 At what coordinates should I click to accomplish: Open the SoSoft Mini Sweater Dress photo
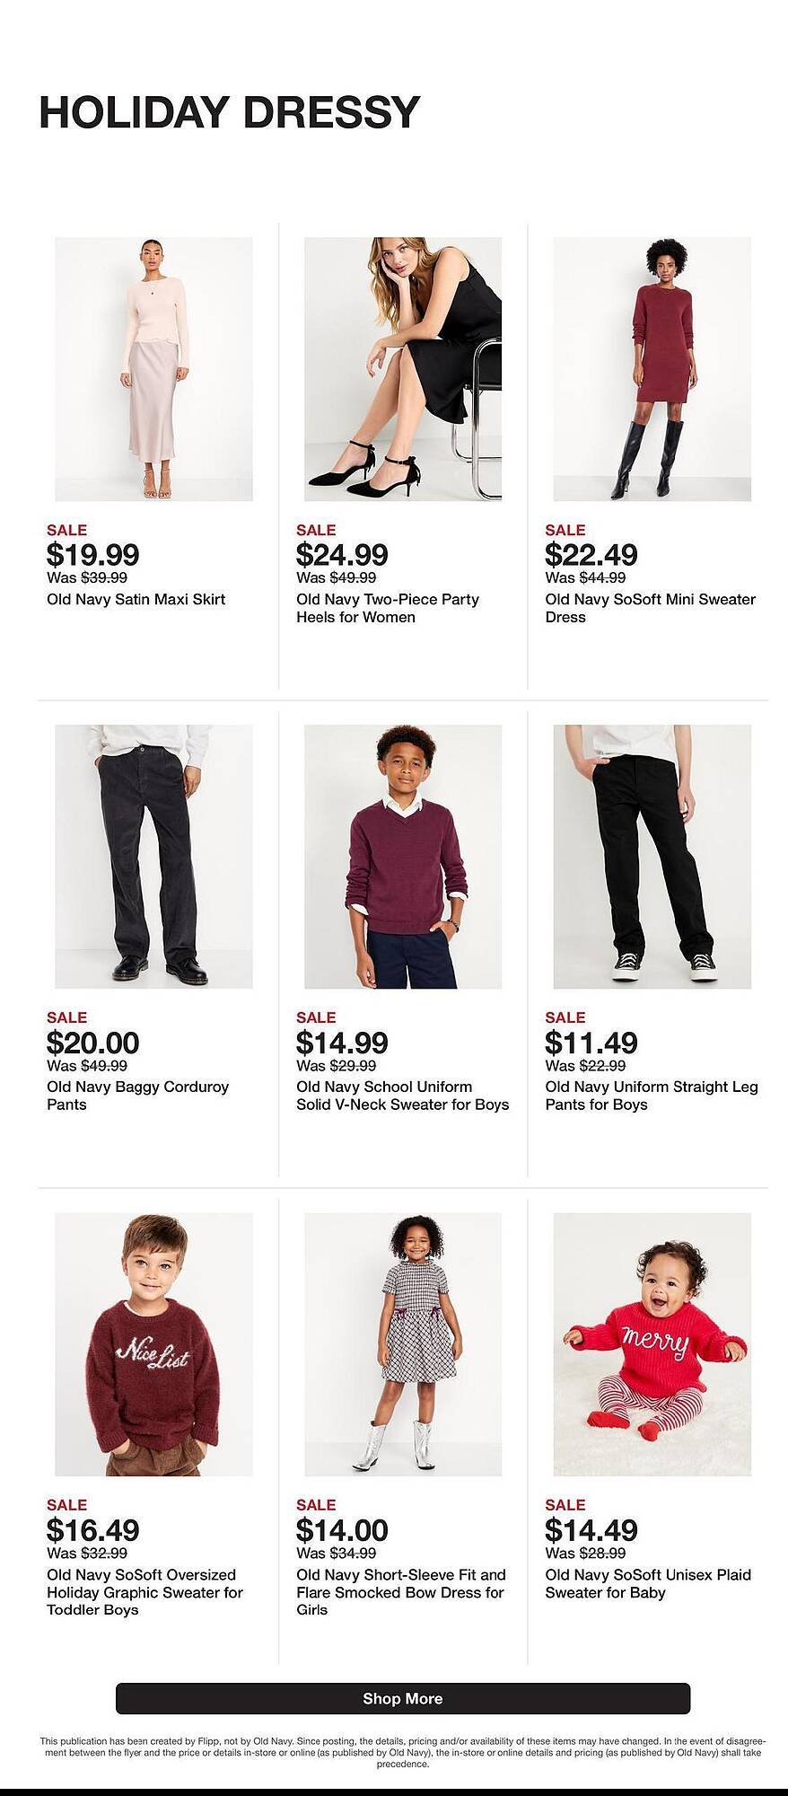(x=652, y=369)
